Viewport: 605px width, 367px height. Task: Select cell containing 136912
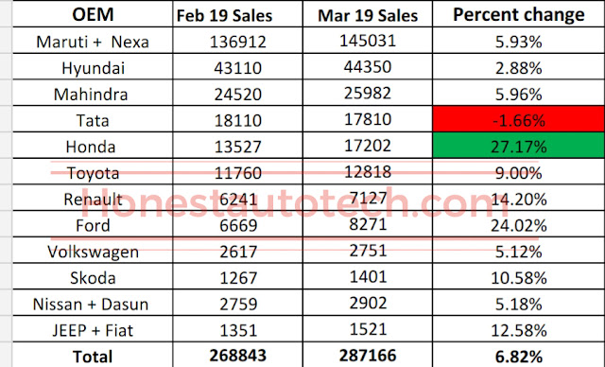tap(237, 41)
